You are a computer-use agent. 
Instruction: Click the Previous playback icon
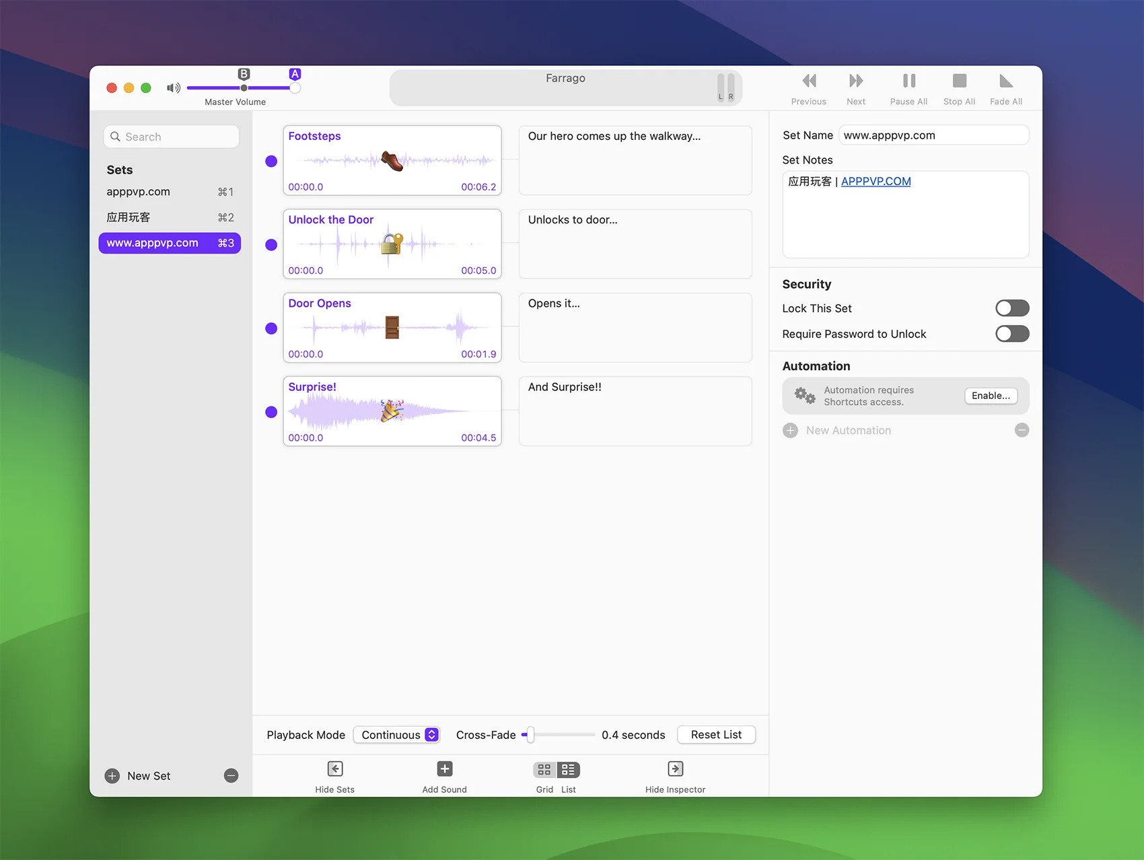[809, 81]
